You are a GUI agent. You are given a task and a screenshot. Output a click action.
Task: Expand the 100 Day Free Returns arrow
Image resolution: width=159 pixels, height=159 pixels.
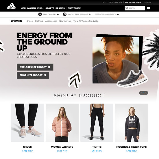pyautogui.click(x=90, y=14)
